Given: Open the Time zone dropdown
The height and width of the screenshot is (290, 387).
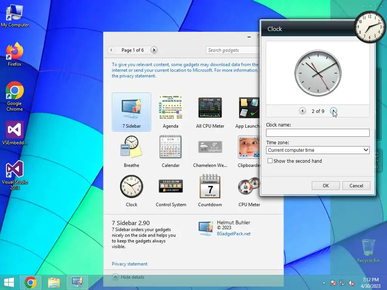Looking at the screenshot, I should coord(317,150).
